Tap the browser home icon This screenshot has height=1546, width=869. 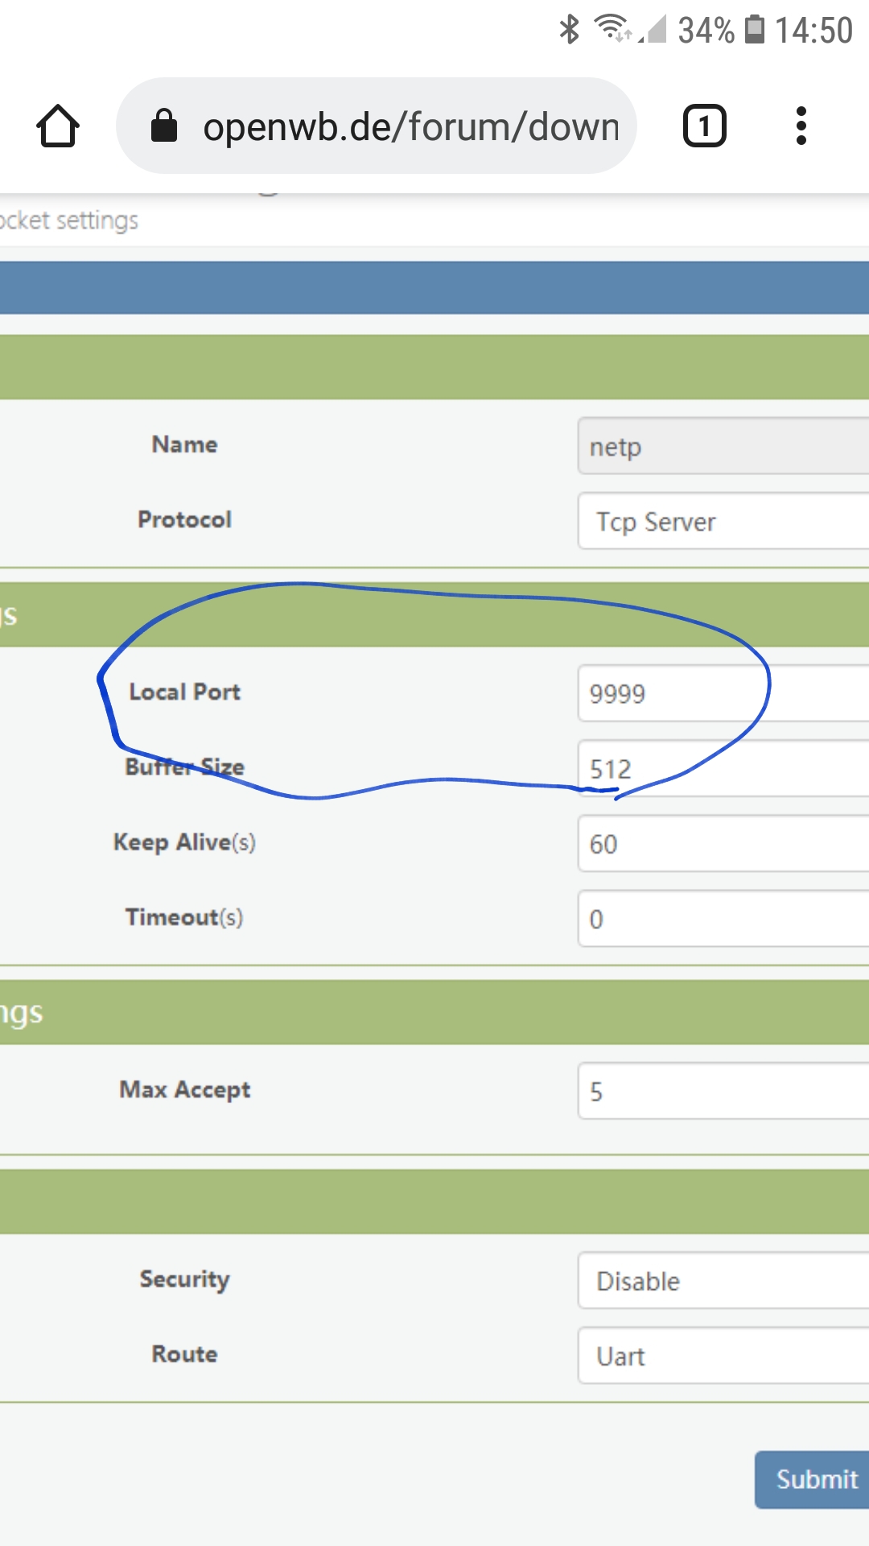58,126
